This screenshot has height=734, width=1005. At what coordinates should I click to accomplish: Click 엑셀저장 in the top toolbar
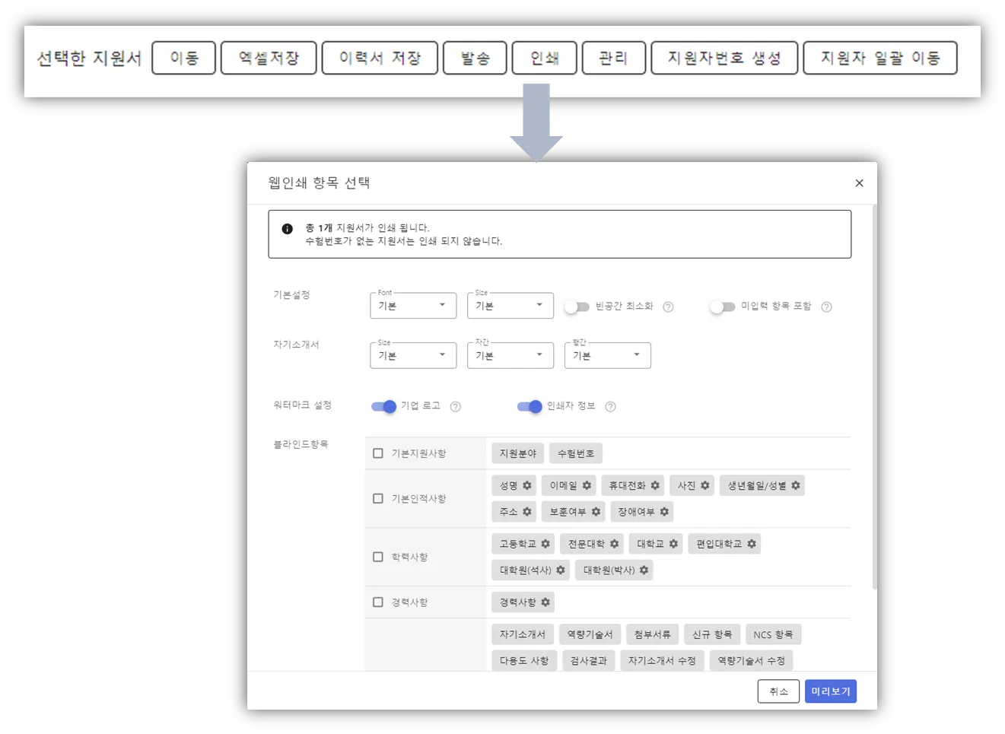click(269, 59)
